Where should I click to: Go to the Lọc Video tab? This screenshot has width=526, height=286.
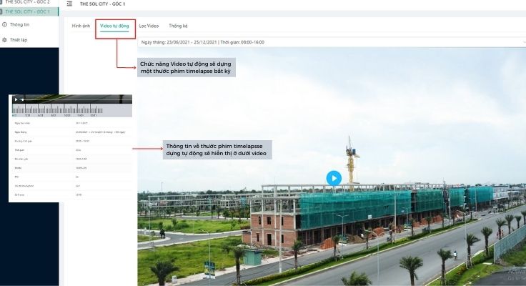click(x=149, y=26)
